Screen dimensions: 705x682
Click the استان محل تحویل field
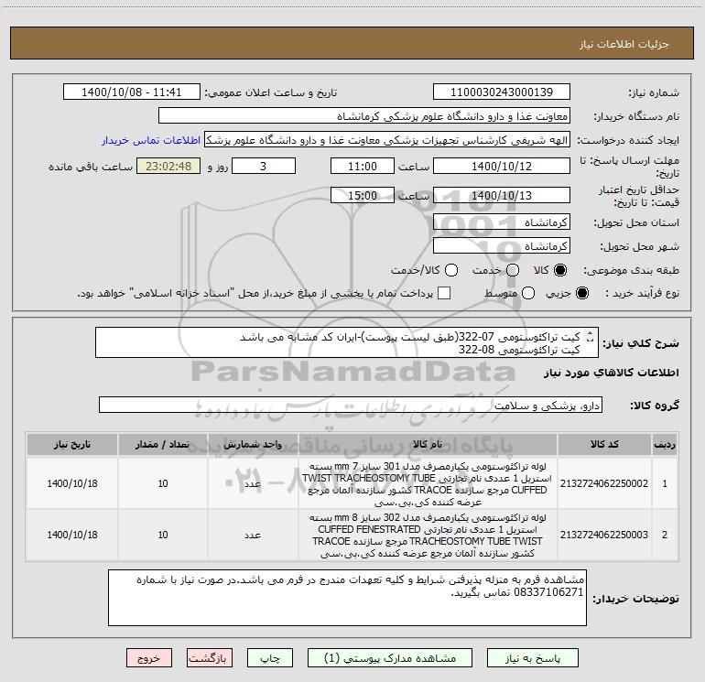[502, 222]
